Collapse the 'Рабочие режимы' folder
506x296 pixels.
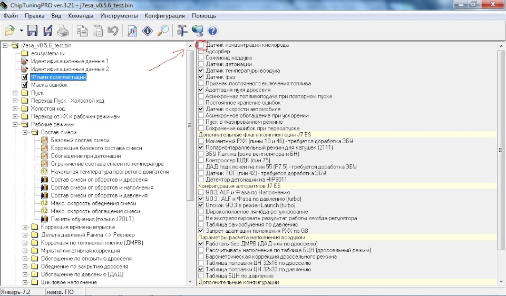(15, 124)
